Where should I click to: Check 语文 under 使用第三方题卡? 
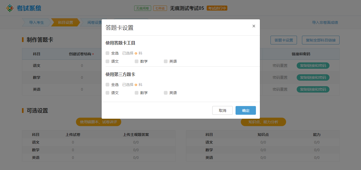click(107, 93)
